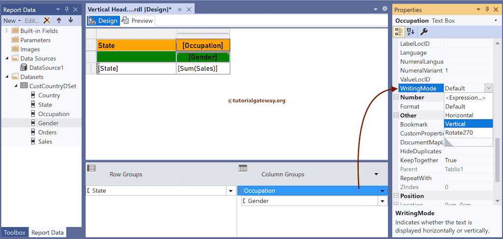Select the [State] data cell
The height and width of the screenshot is (239, 503).
pos(137,69)
